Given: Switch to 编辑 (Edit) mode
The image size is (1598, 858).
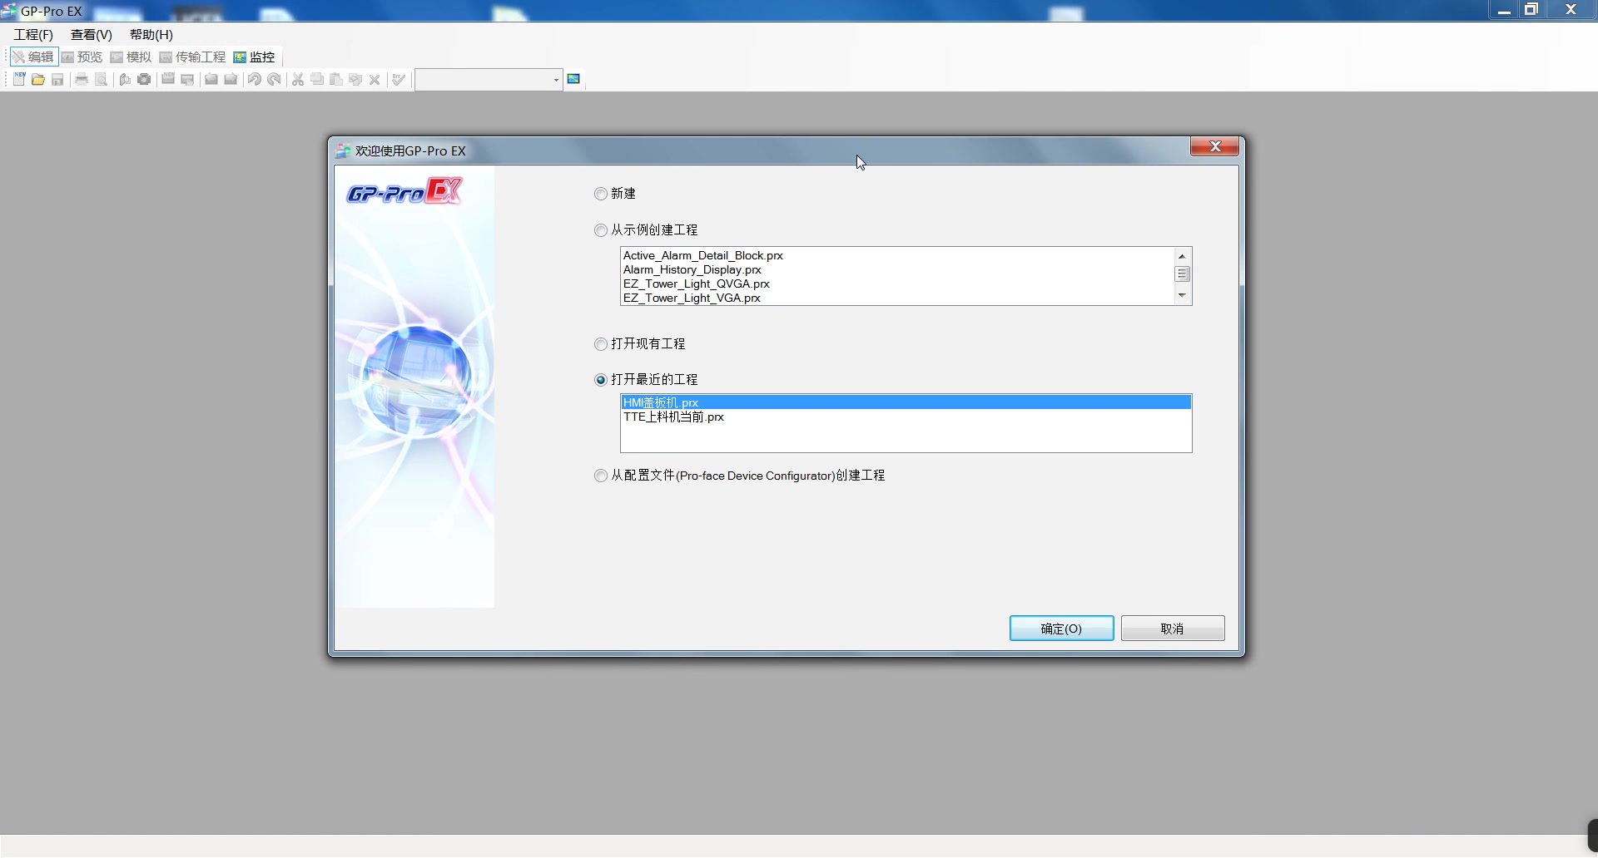Looking at the screenshot, I should click(x=33, y=57).
